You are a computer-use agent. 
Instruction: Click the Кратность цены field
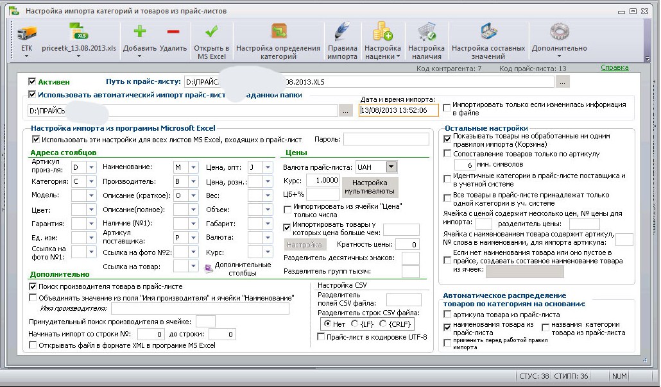pos(408,244)
